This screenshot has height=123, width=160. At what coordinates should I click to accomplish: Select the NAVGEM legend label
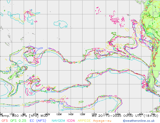pos(58,120)
